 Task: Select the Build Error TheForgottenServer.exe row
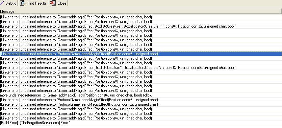point(141,123)
